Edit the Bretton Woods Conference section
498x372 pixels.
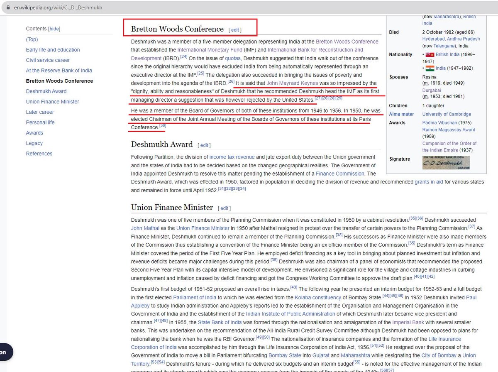point(235,30)
